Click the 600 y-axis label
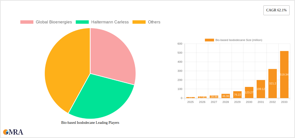The height and width of the screenshot is (138, 295). tap(180, 44)
